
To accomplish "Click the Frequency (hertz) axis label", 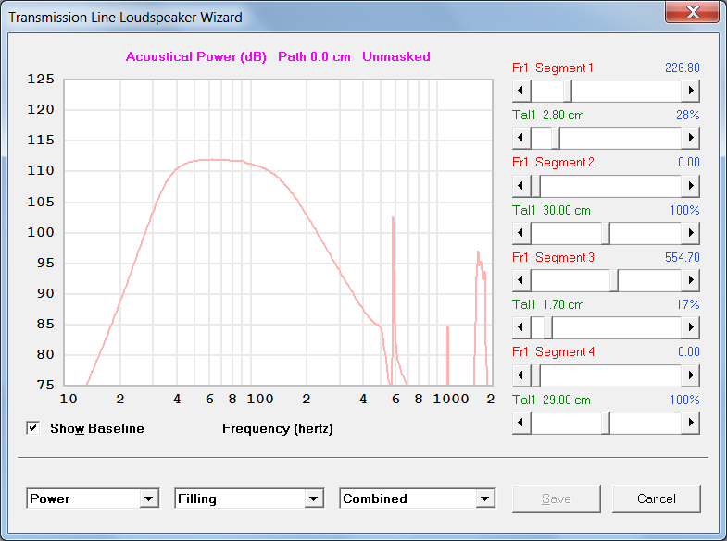I will [278, 428].
